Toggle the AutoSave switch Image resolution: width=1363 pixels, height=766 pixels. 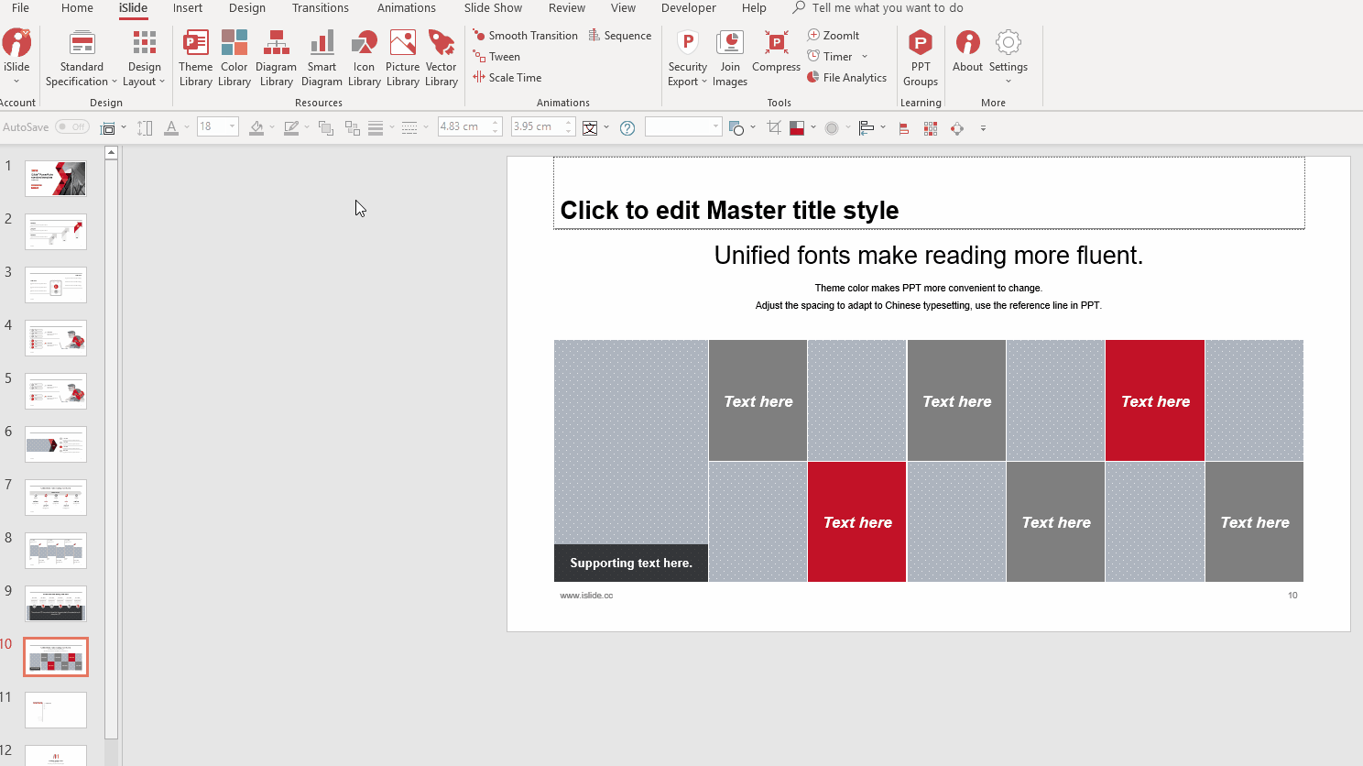72,127
